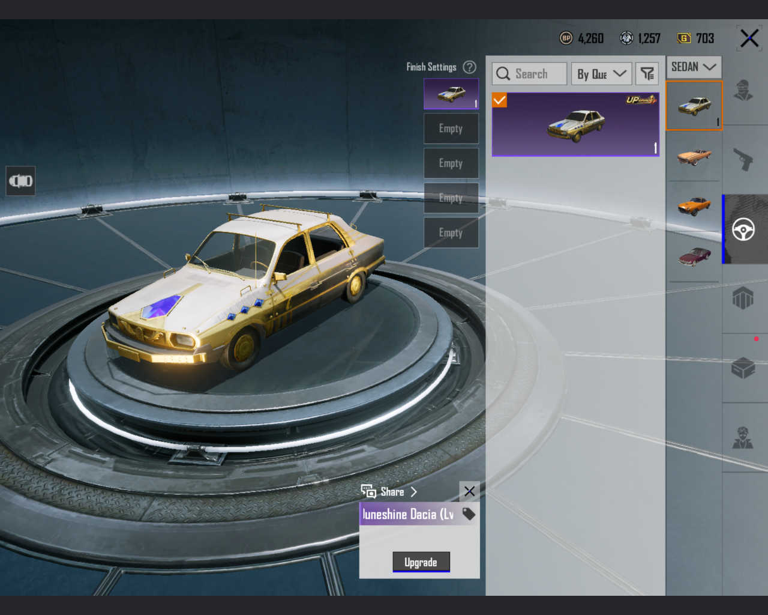
Task: Toggle the vehicle camera view icon
Action: (21, 181)
